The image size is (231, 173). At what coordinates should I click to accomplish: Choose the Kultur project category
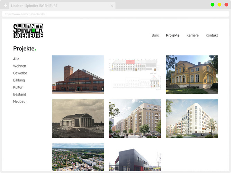[x=18, y=88]
